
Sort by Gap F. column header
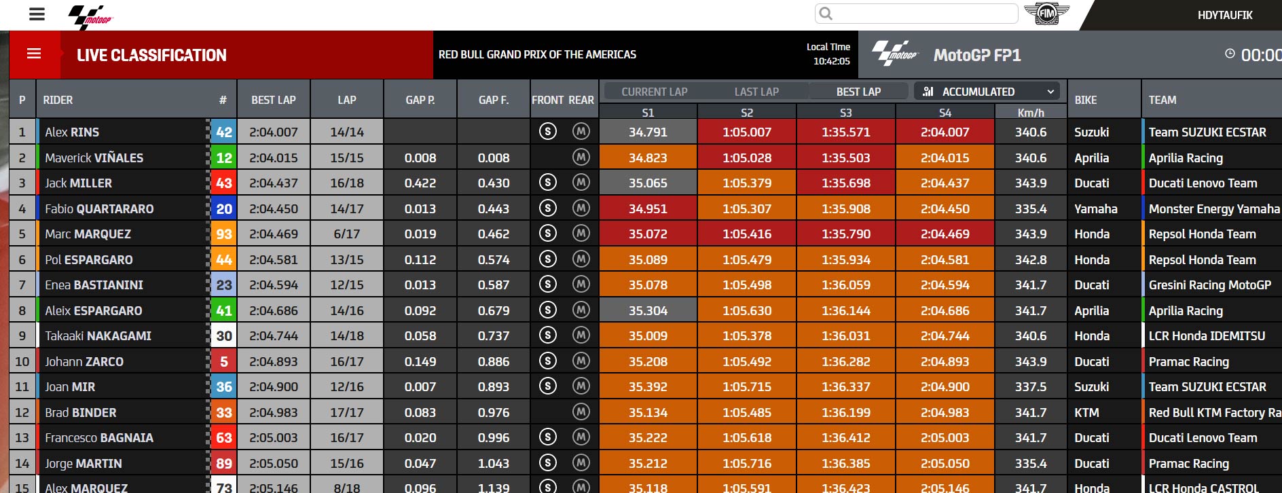click(494, 100)
